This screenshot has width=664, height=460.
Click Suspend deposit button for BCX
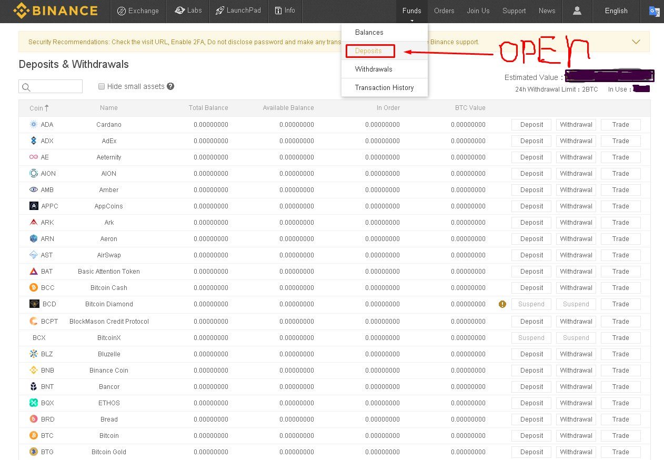531,338
